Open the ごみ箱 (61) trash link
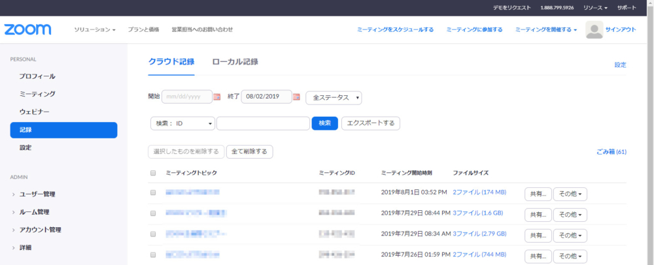This screenshot has width=654, height=265. pyautogui.click(x=611, y=152)
